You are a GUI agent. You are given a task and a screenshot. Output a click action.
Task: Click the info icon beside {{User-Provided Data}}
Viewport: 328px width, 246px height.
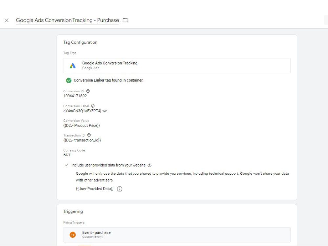coord(120,189)
